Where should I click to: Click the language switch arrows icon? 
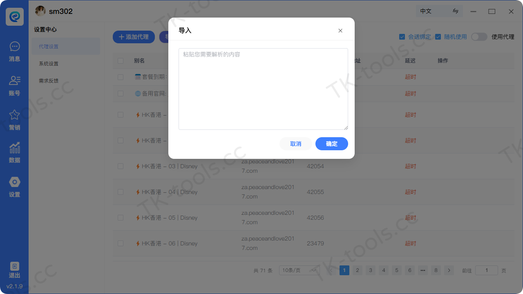[456, 11]
